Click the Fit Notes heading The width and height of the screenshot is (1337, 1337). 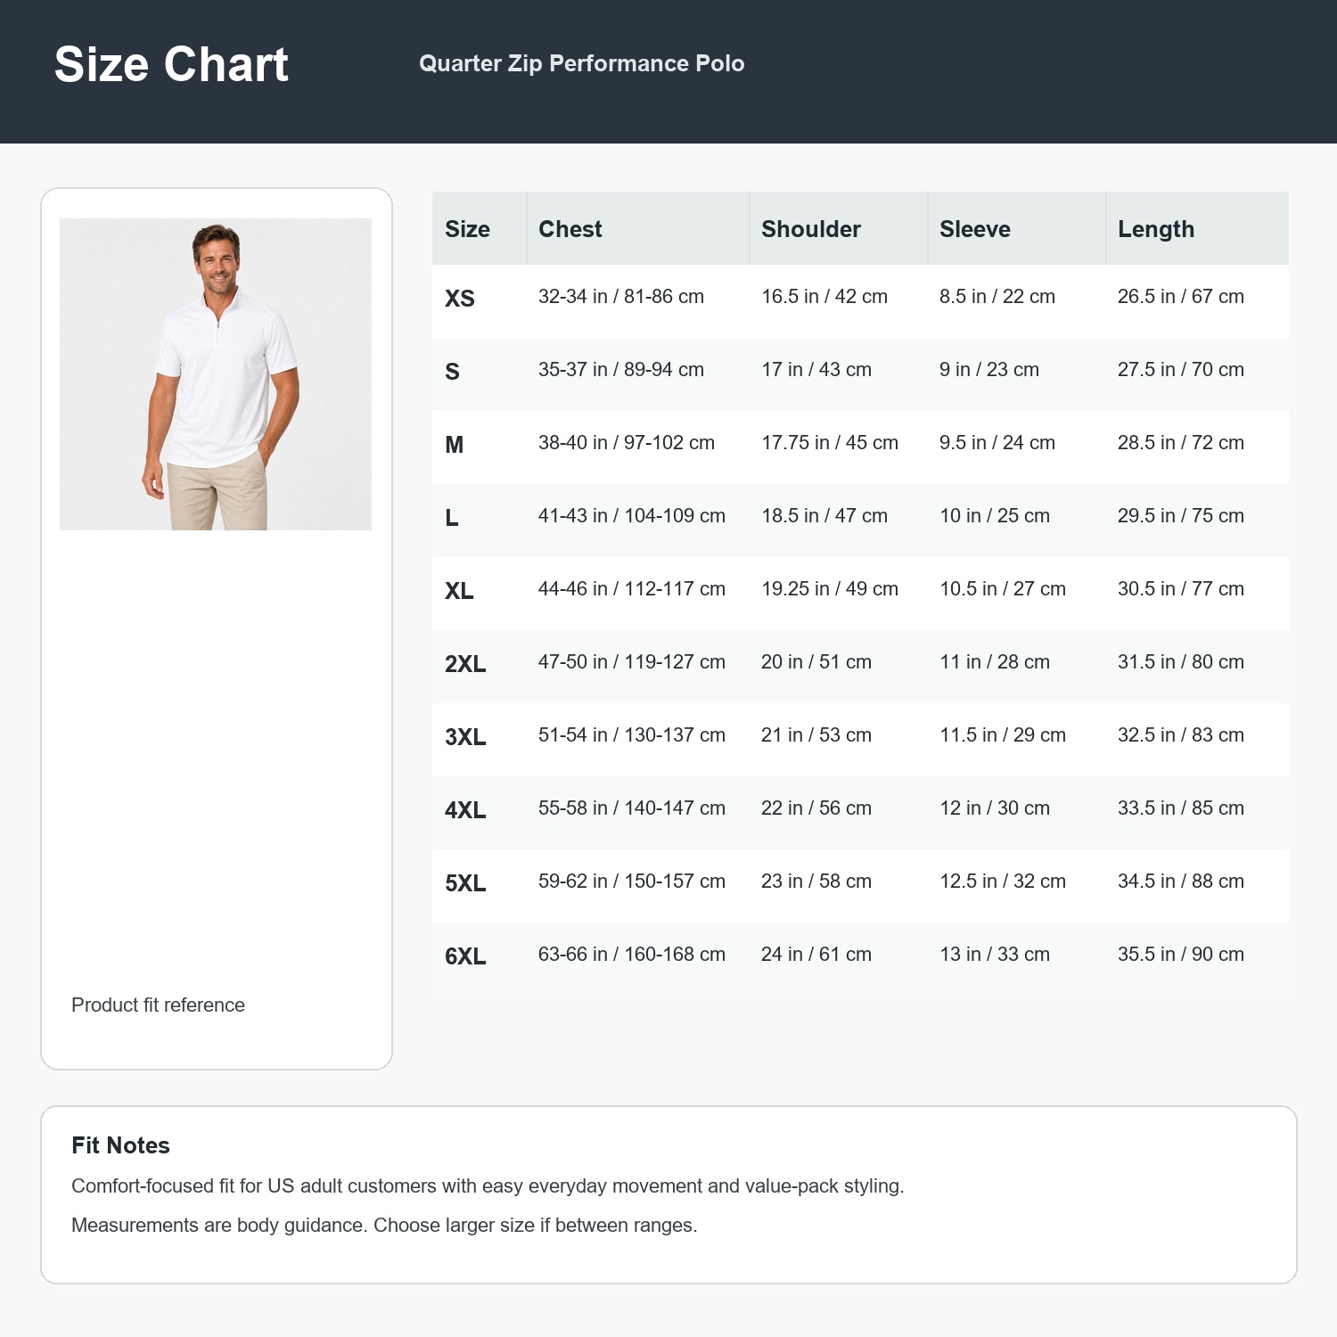(120, 1145)
